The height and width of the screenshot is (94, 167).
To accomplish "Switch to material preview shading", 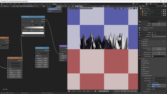I will (131, 8).
